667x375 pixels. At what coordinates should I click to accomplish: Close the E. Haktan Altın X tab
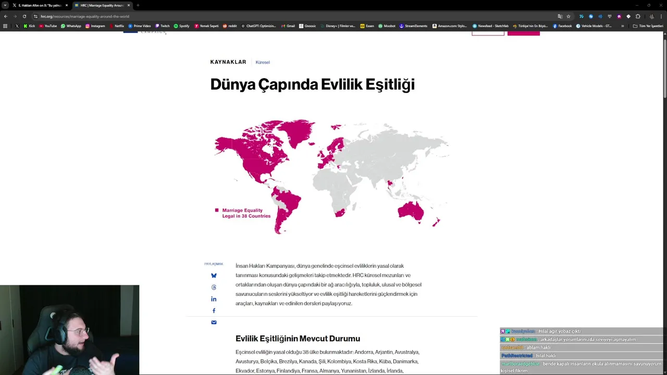[67, 5]
